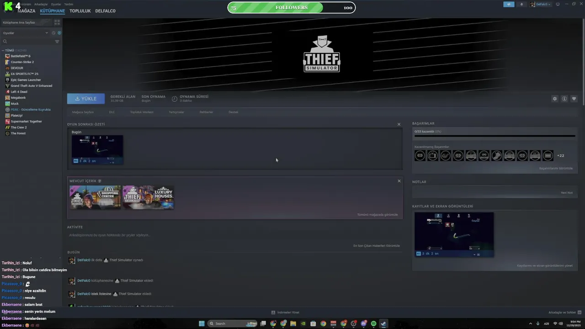Open post-game summary recording thumbnail
Image resolution: width=585 pixels, height=329 pixels.
pos(97,149)
